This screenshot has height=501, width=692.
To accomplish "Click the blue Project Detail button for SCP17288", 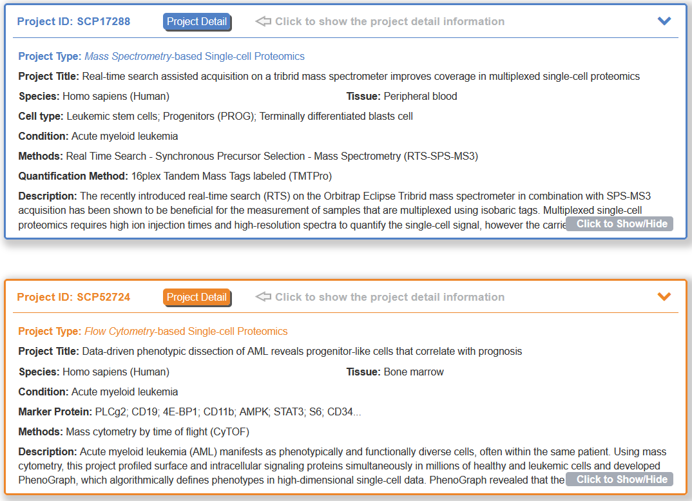I will 197,22.
